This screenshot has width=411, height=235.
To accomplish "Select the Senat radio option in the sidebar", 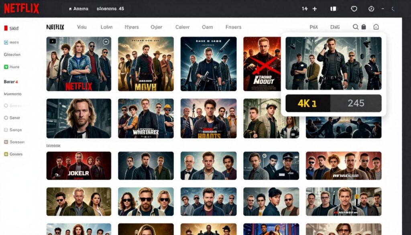I will pos(6,118).
